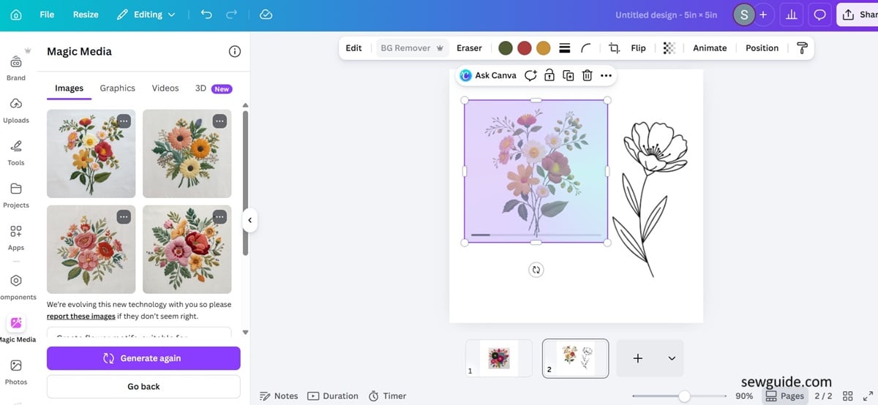Screen dimensions: 878x405
Task: Toggle the Pages grid view button
Action: 785,395
